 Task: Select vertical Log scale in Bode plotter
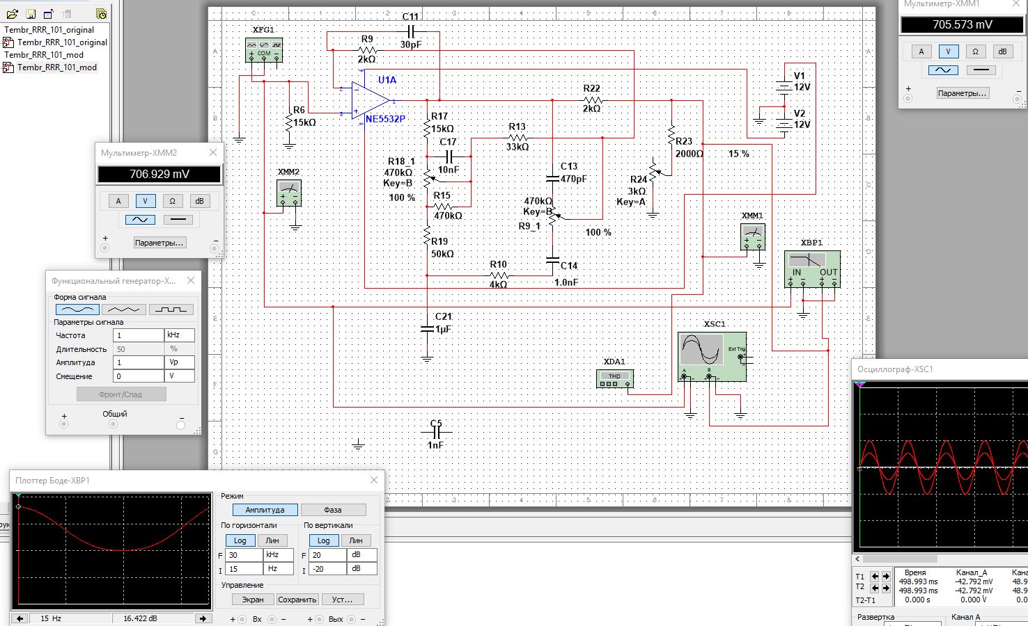pos(324,540)
